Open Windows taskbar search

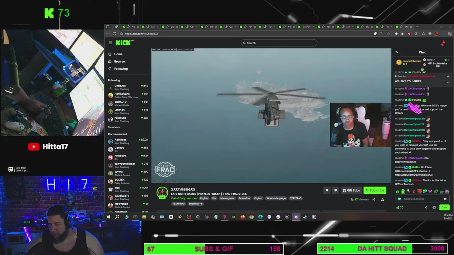(x=117, y=217)
